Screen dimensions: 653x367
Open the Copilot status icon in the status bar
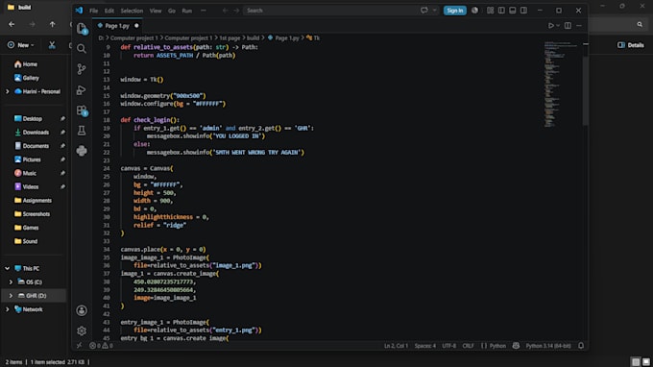coord(516,346)
